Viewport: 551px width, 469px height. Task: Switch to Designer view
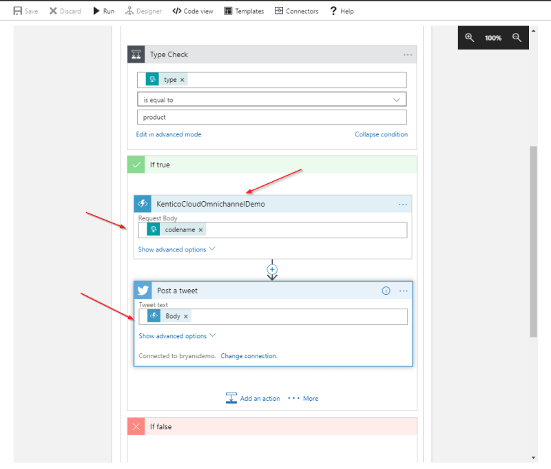143,11
